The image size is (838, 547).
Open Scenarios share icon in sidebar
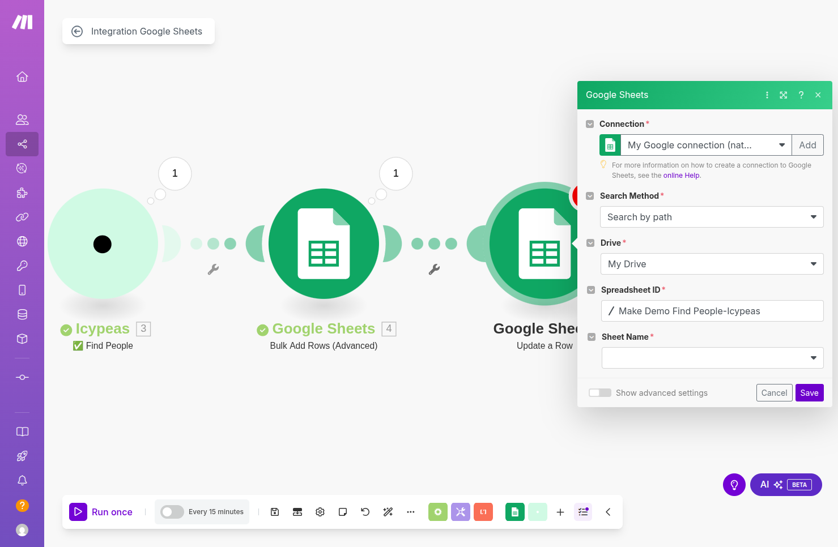22,144
